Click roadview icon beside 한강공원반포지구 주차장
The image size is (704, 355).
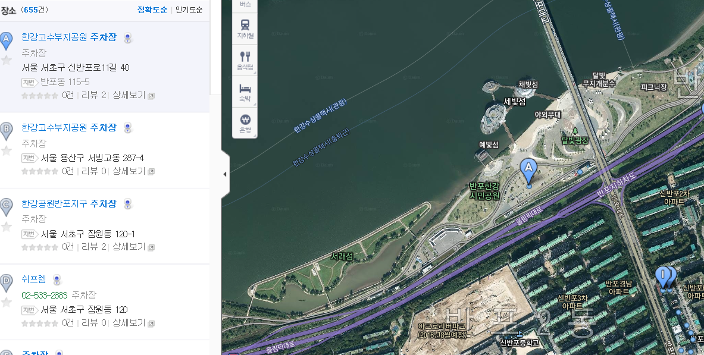127,204
